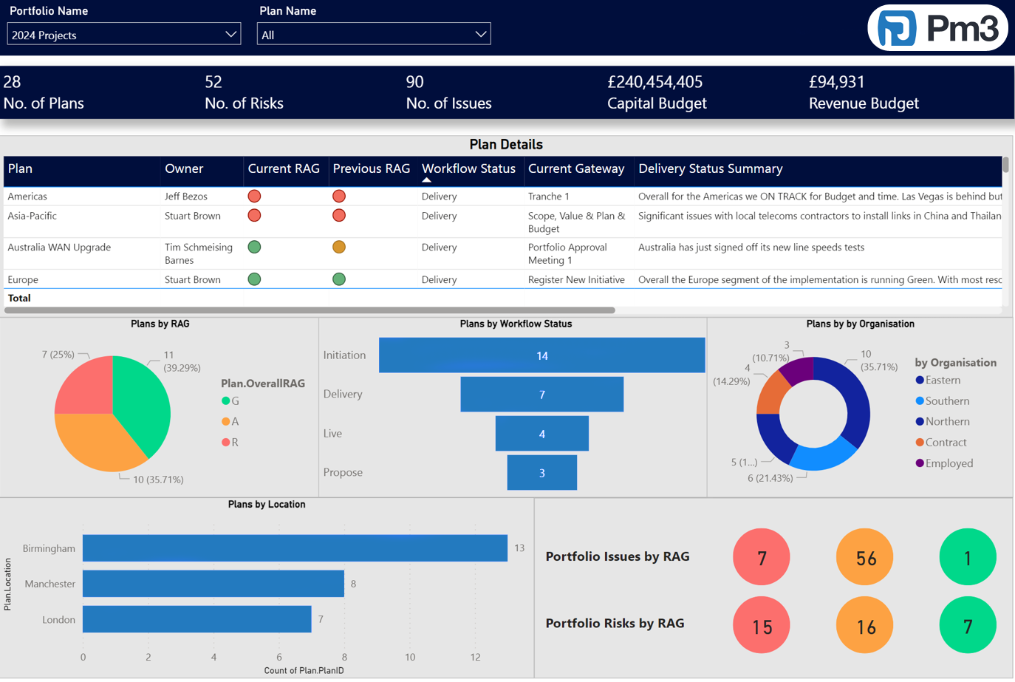The width and height of the screenshot is (1015, 682).
Task: Click the Delivery funnel bar showing 7
Action: point(542,395)
